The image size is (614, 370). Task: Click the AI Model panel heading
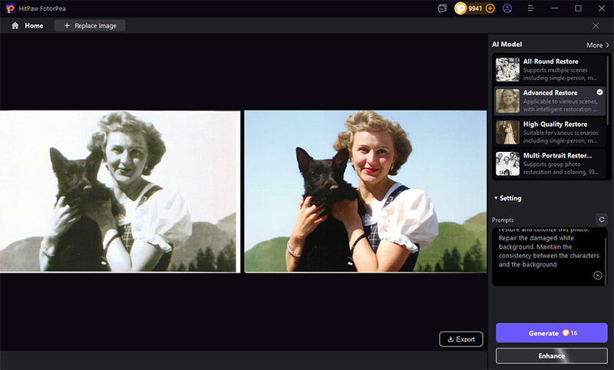point(507,45)
